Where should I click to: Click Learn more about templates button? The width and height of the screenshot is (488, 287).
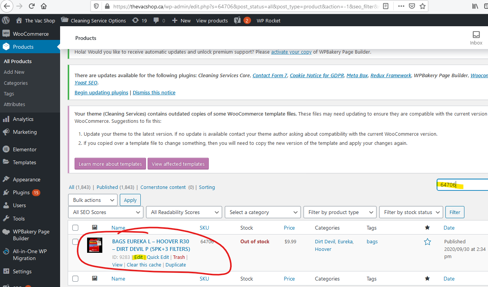(110, 164)
